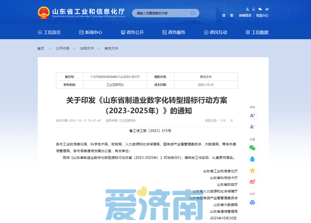Click the 组配分类 label cell
Viewport: 311px width, 223px height.
point(160,77)
